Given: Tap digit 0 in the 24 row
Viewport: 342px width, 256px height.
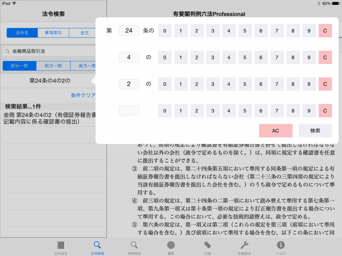Looking at the screenshot, I should [165, 31].
